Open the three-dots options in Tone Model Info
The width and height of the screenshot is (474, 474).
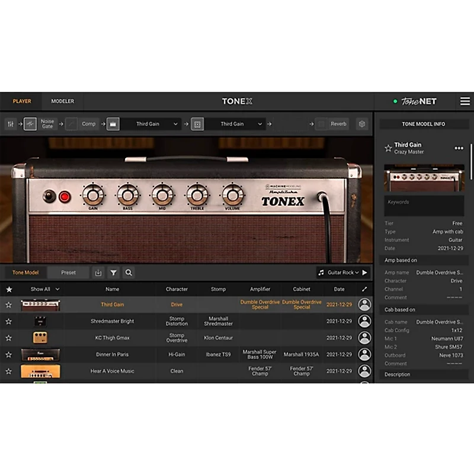459,148
